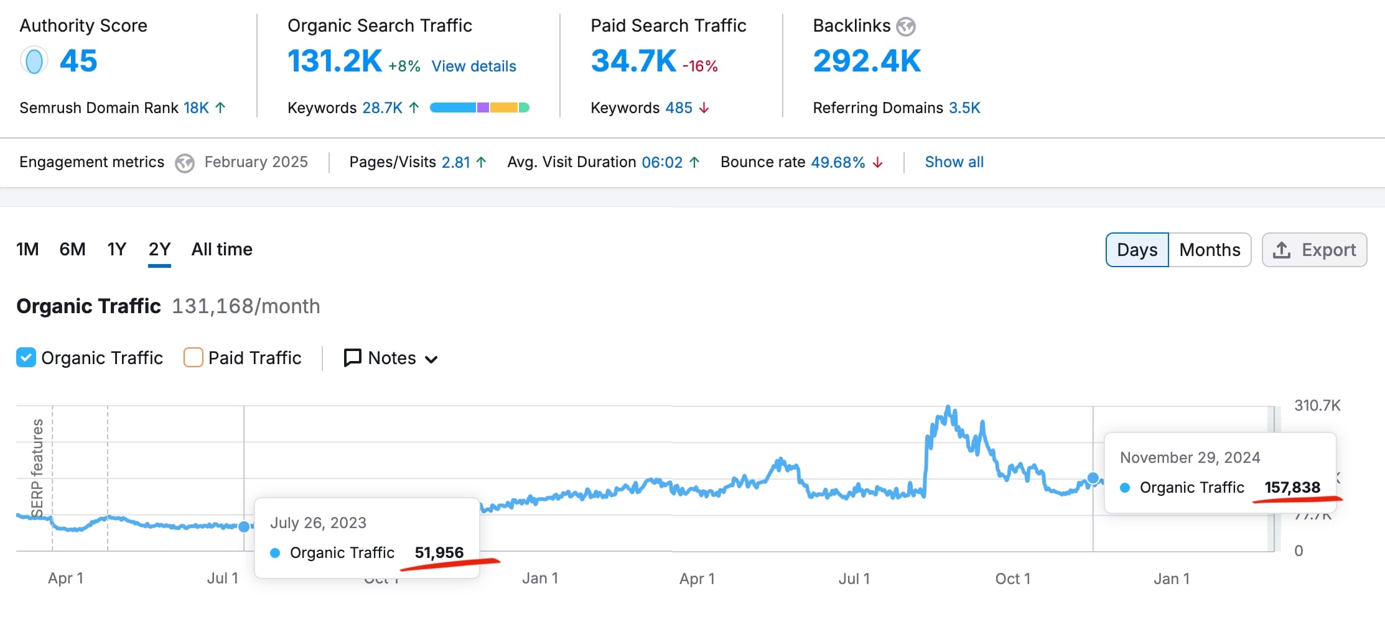The image size is (1385, 617).
Task: Open the Referring Domains 3.5K link
Action: click(964, 107)
